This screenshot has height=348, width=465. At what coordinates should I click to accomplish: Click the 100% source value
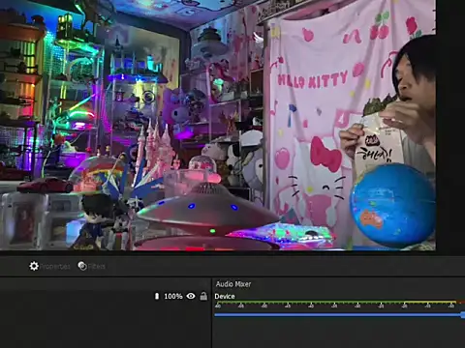point(173,296)
